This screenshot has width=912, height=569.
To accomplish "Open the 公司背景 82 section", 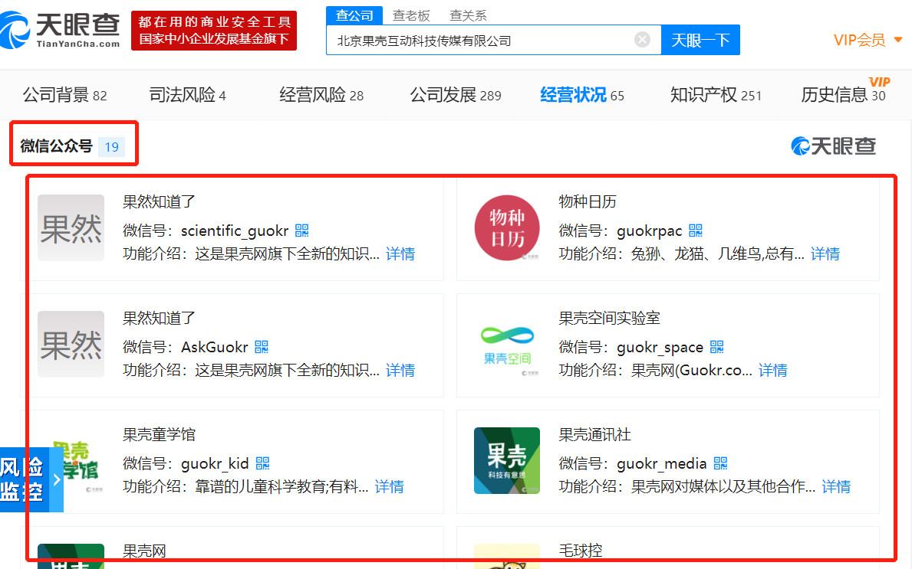I will pyautogui.click(x=64, y=95).
